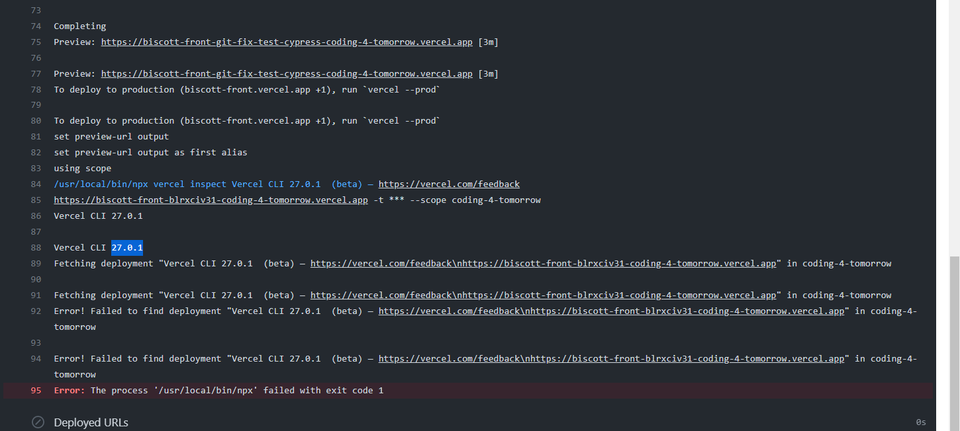Click the Deployed URLs step label

coord(91,422)
